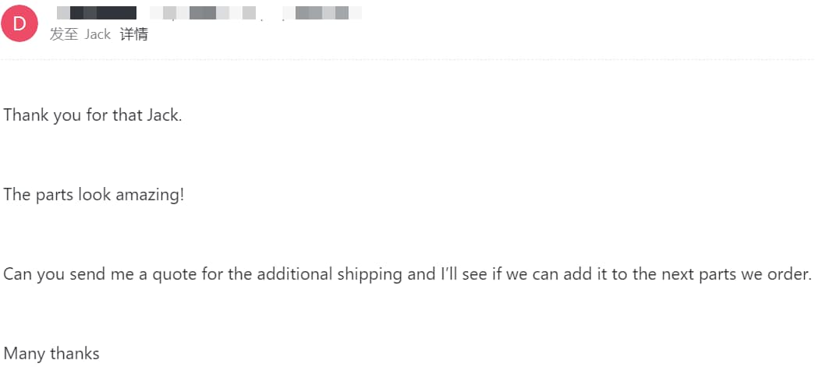815x367 pixels.
Task: Click the pink D sender avatar
Action: click(20, 23)
